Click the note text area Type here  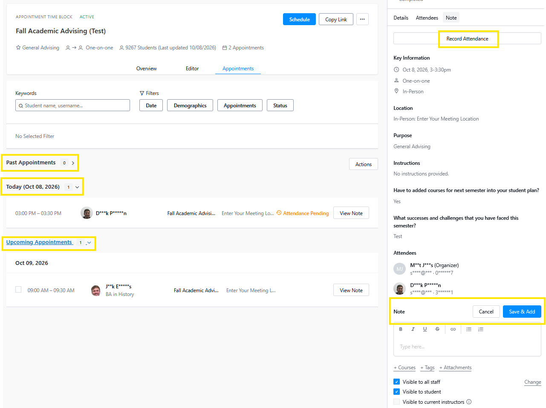coord(467,346)
